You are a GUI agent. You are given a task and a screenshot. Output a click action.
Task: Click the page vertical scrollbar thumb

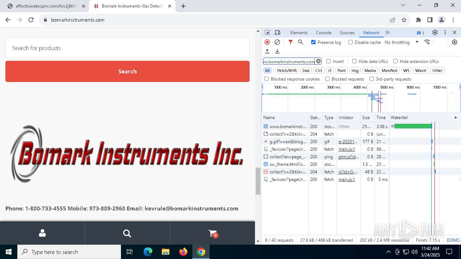tap(258, 181)
